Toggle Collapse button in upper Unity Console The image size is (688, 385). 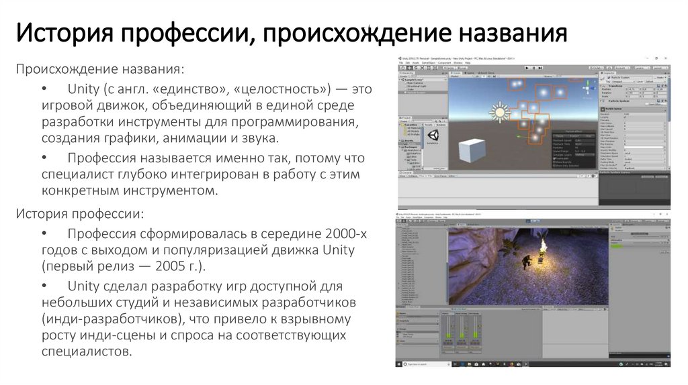point(413,176)
